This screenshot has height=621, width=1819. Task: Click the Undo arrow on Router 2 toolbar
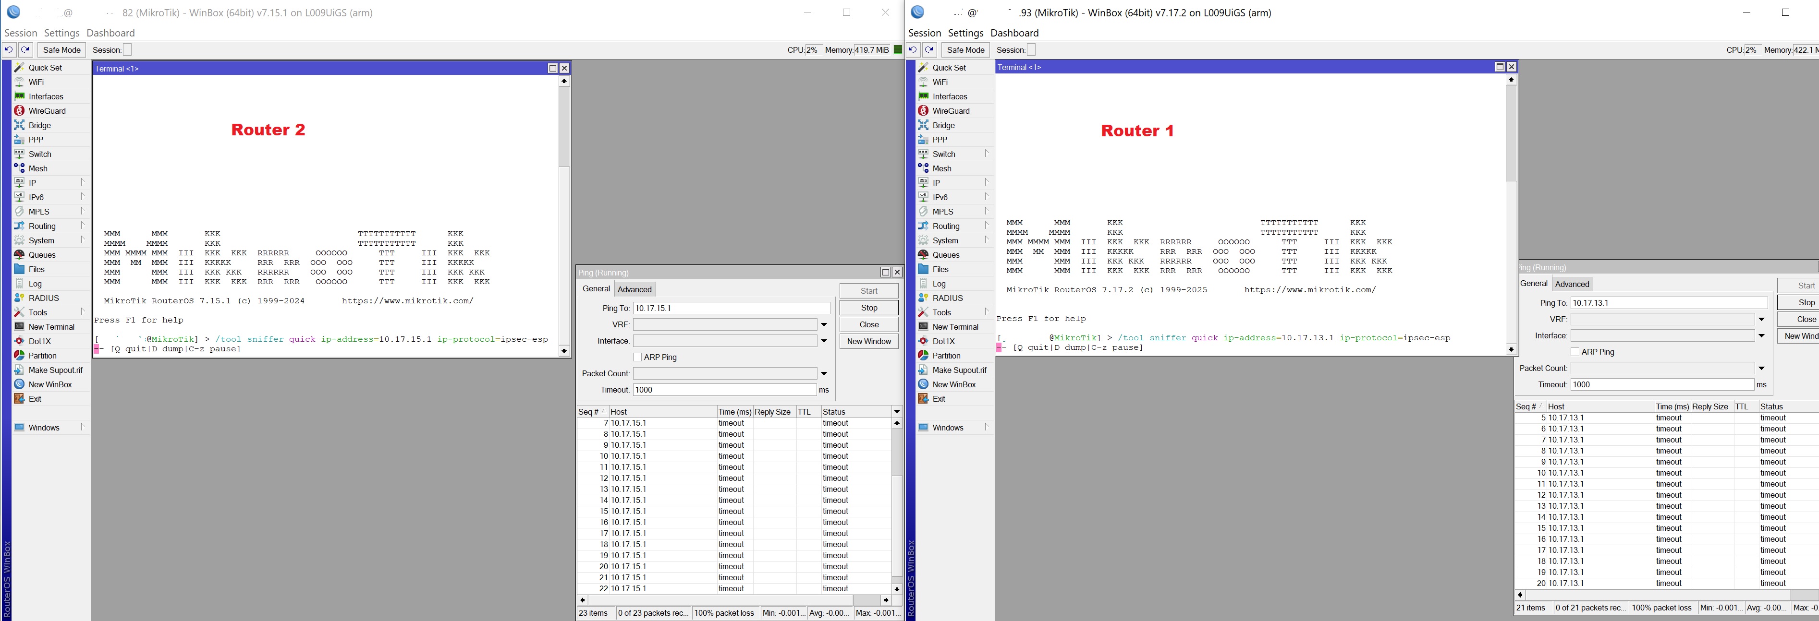click(9, 49)
